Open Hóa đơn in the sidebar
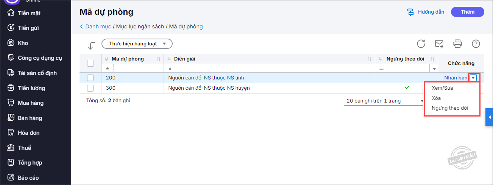 point(28,133)
